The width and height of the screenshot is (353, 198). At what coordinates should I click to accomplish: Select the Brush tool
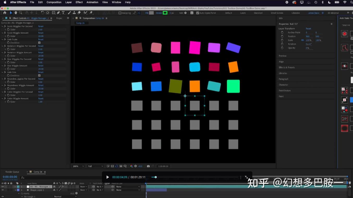pos(69,13)
